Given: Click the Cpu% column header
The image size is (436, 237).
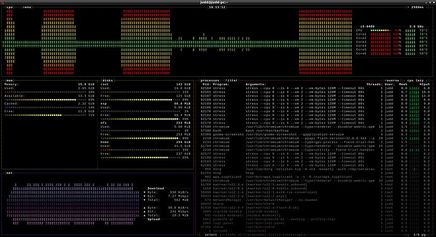Looking at the screenshot, I should [x=425, y=84].
